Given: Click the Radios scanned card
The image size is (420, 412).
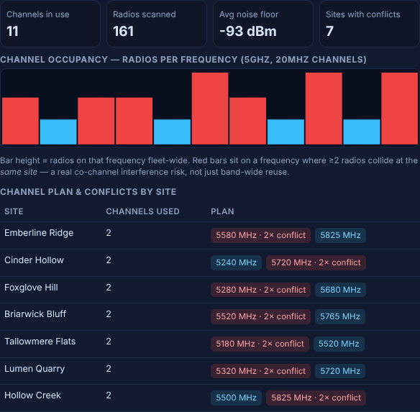Looking at the screenshot, I should 157,24.
